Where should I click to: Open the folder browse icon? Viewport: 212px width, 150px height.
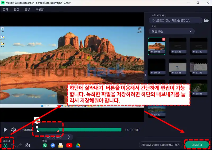point(206,20)
